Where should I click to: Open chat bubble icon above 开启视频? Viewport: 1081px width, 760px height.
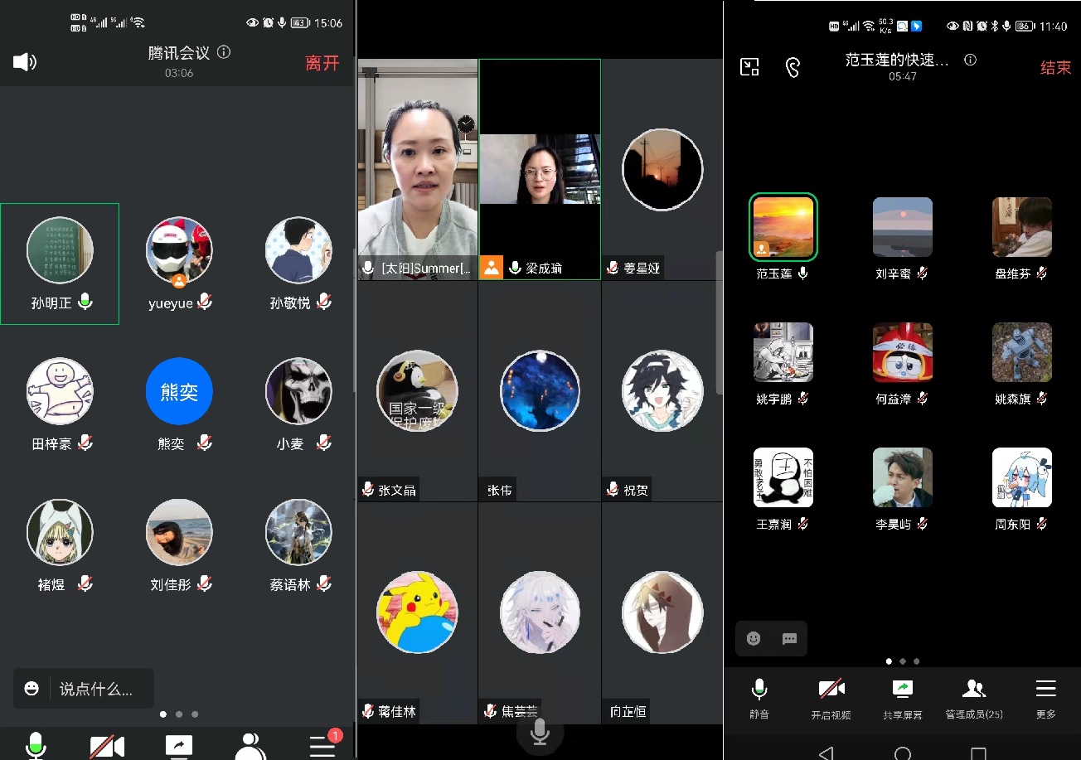[x=789, y=639]
